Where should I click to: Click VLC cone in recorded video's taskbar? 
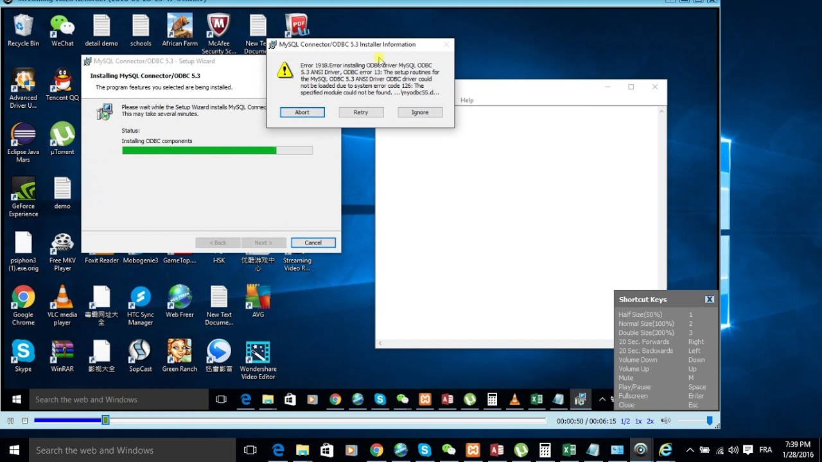514,399
